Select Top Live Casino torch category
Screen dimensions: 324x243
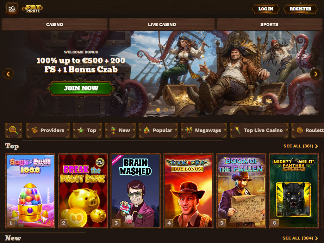[x=259, y=130]
